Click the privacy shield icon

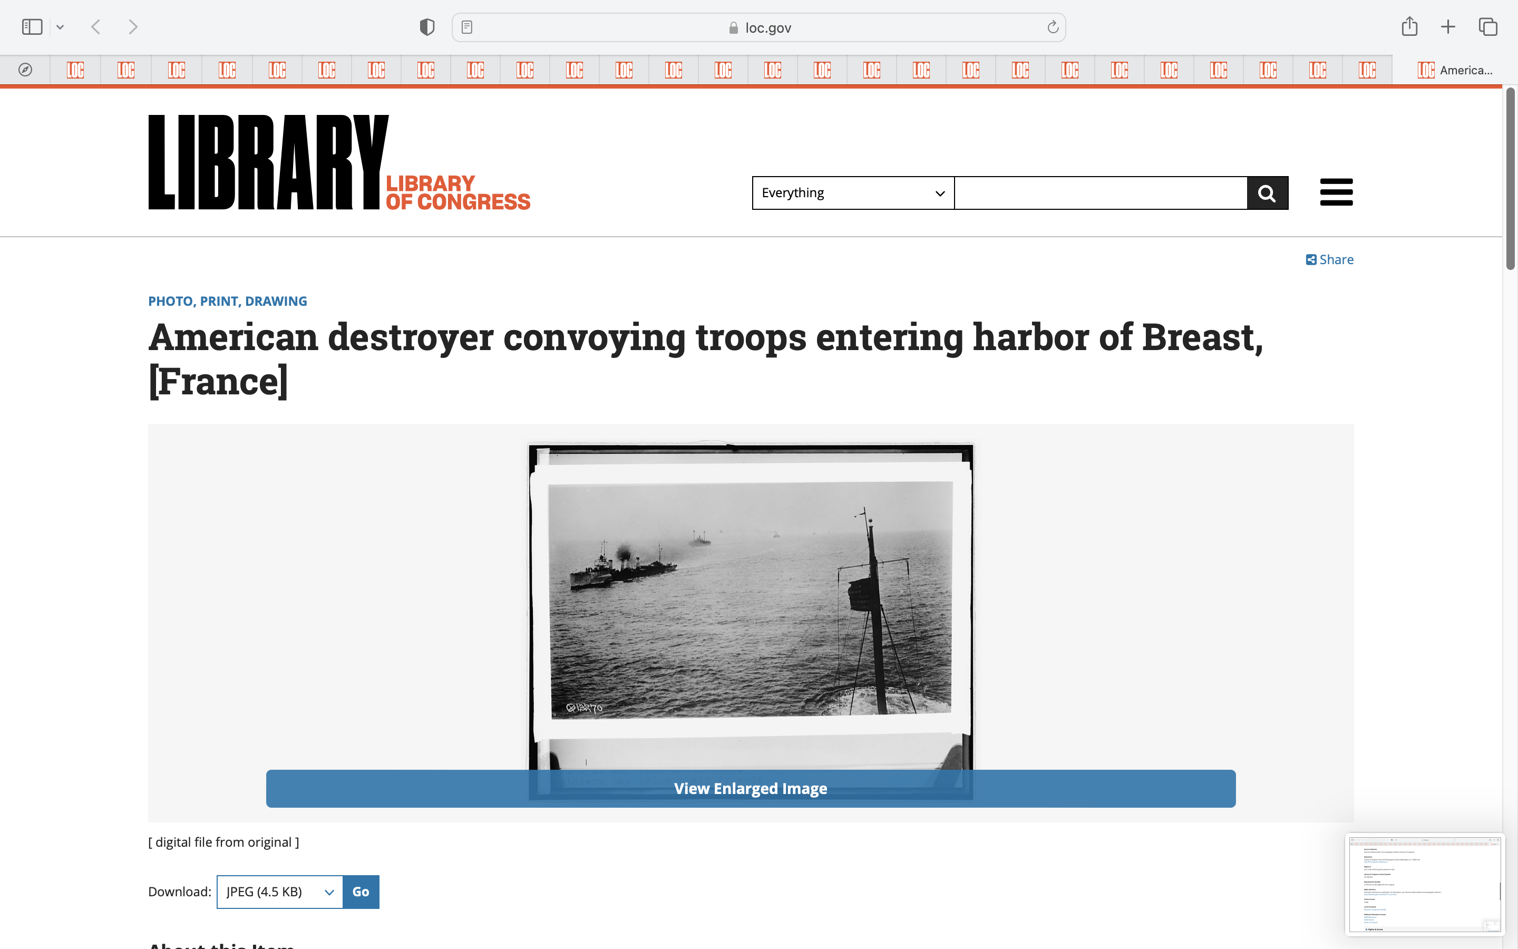(427, 27)
